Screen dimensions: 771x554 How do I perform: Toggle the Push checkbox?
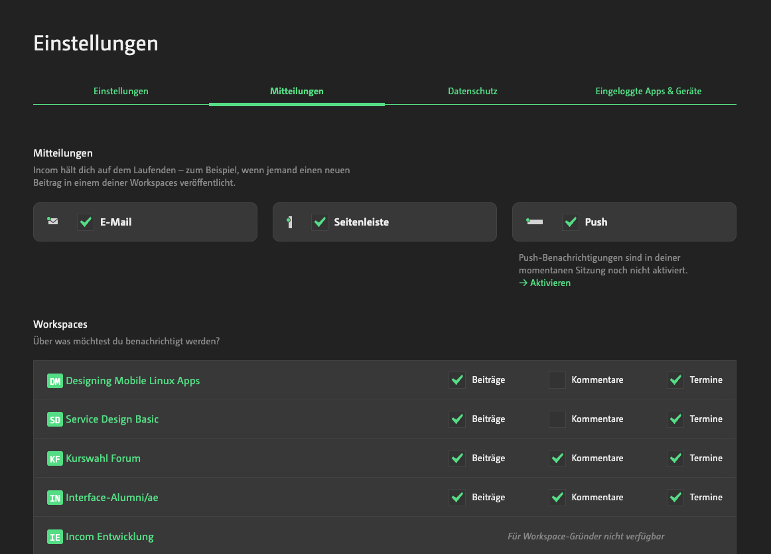[x=571, y=222]
